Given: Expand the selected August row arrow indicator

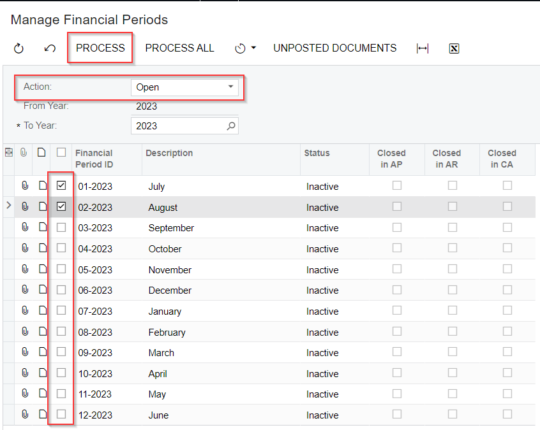Looking at the screenshot, I should [x=8, y=206].
